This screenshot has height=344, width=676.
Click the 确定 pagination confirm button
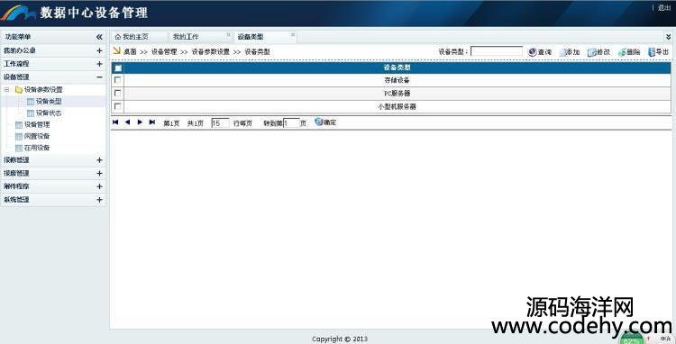coord(325,122)
